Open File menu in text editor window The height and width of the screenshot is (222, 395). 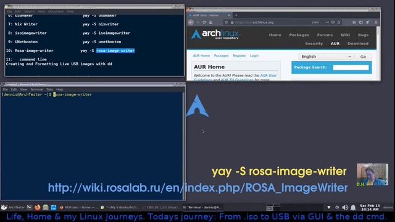(9, 11)
